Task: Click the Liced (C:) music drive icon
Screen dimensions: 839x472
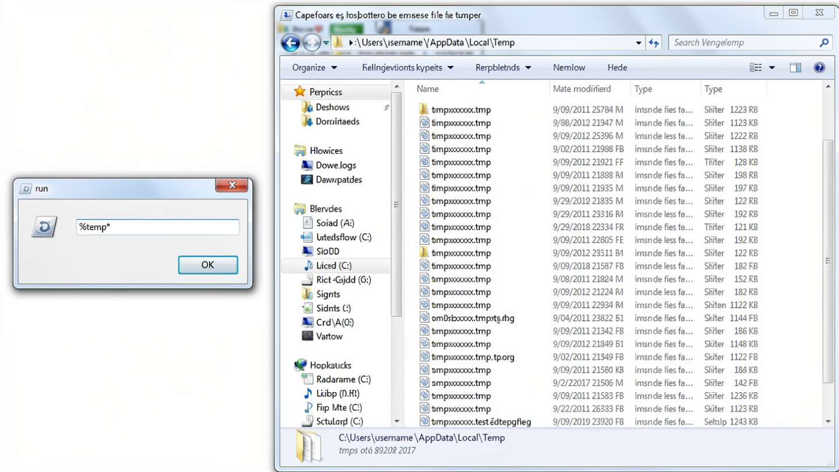Action: pos(308,265)
